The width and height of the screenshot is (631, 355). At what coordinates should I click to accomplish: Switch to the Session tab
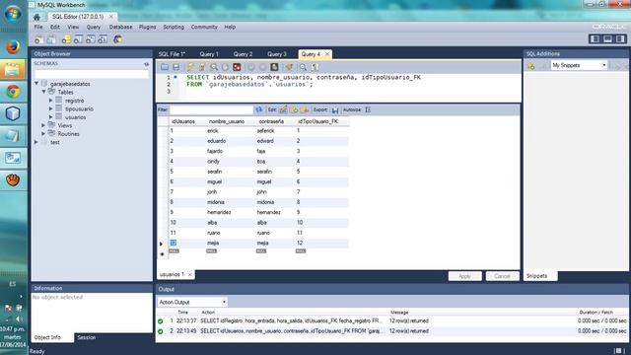click(x=86, y=337)
